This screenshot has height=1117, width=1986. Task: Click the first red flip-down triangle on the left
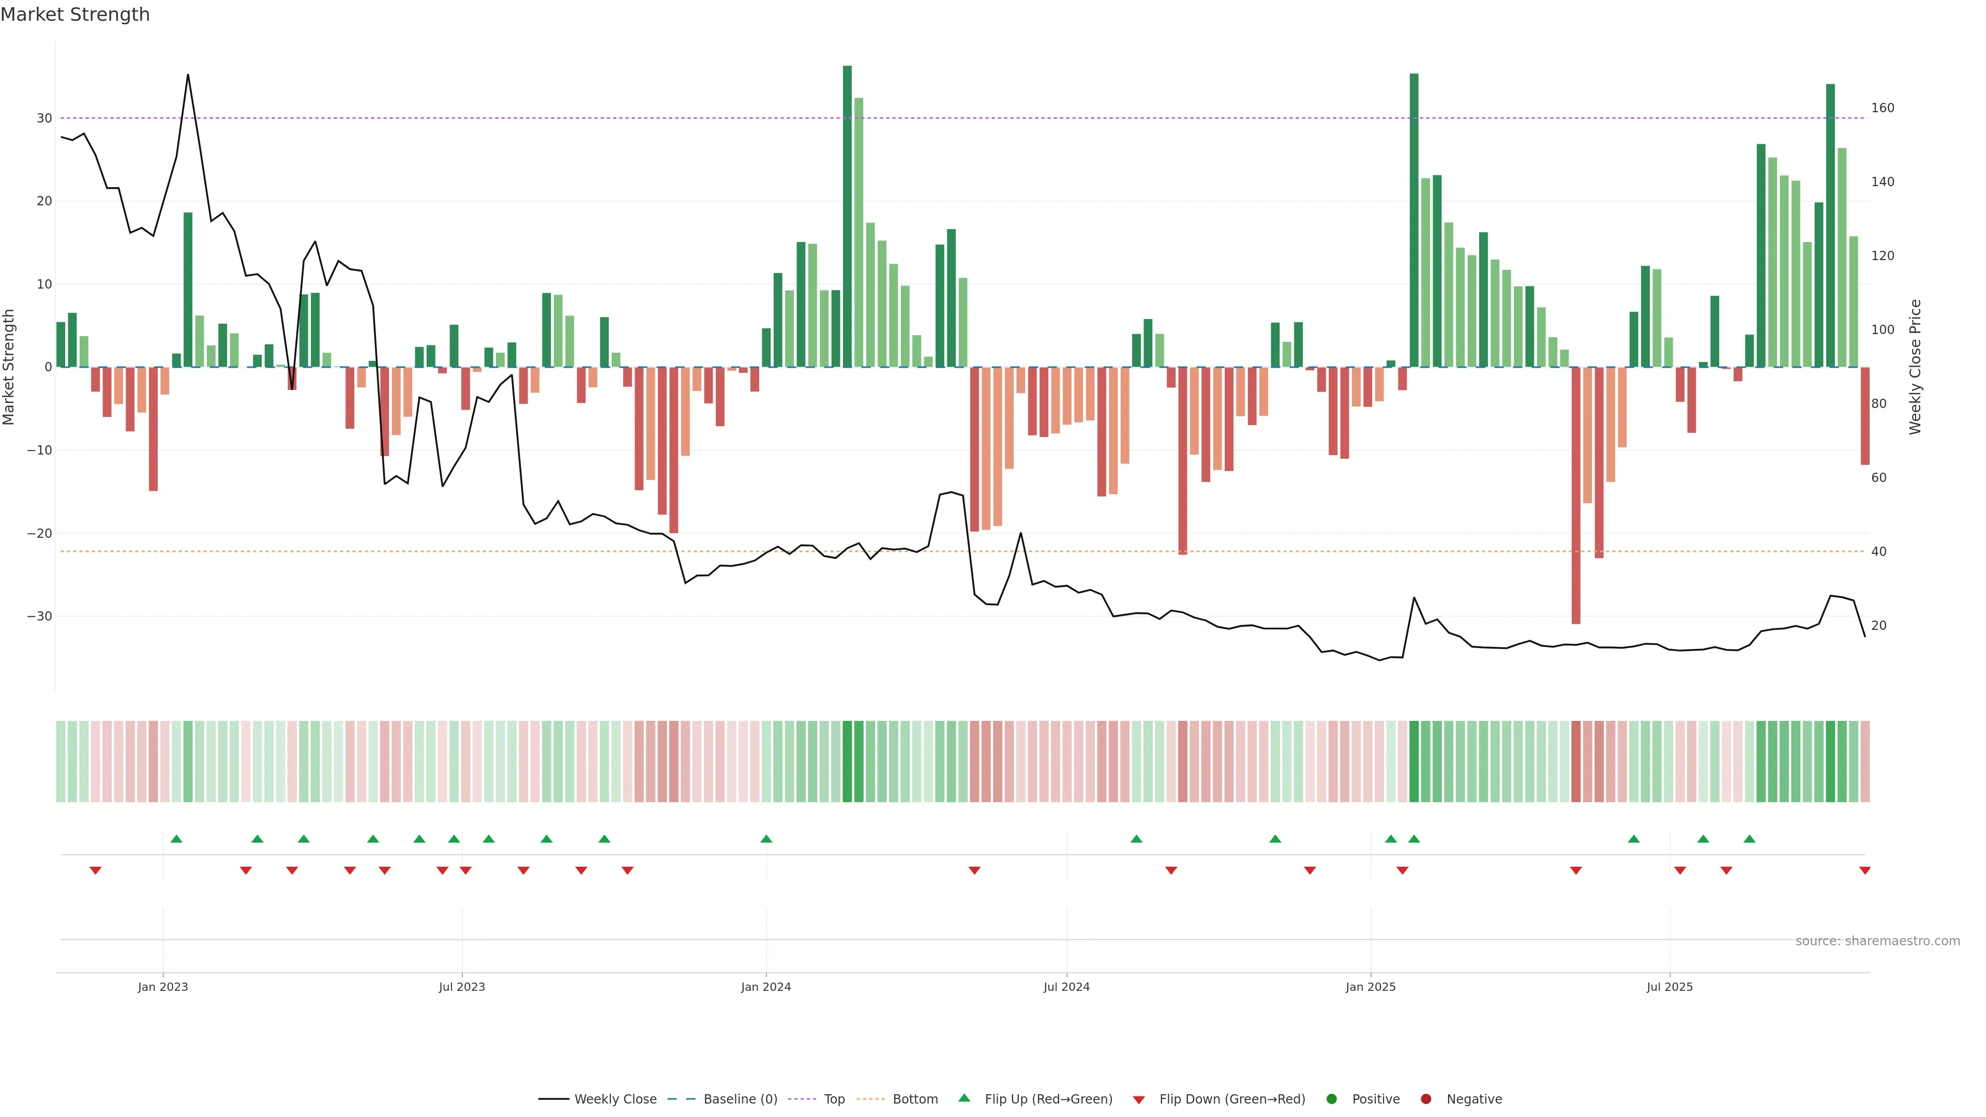point(96,870)
